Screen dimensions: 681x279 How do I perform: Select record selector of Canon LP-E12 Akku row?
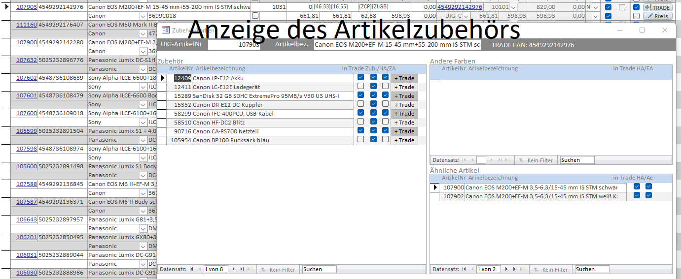point(162,78)
